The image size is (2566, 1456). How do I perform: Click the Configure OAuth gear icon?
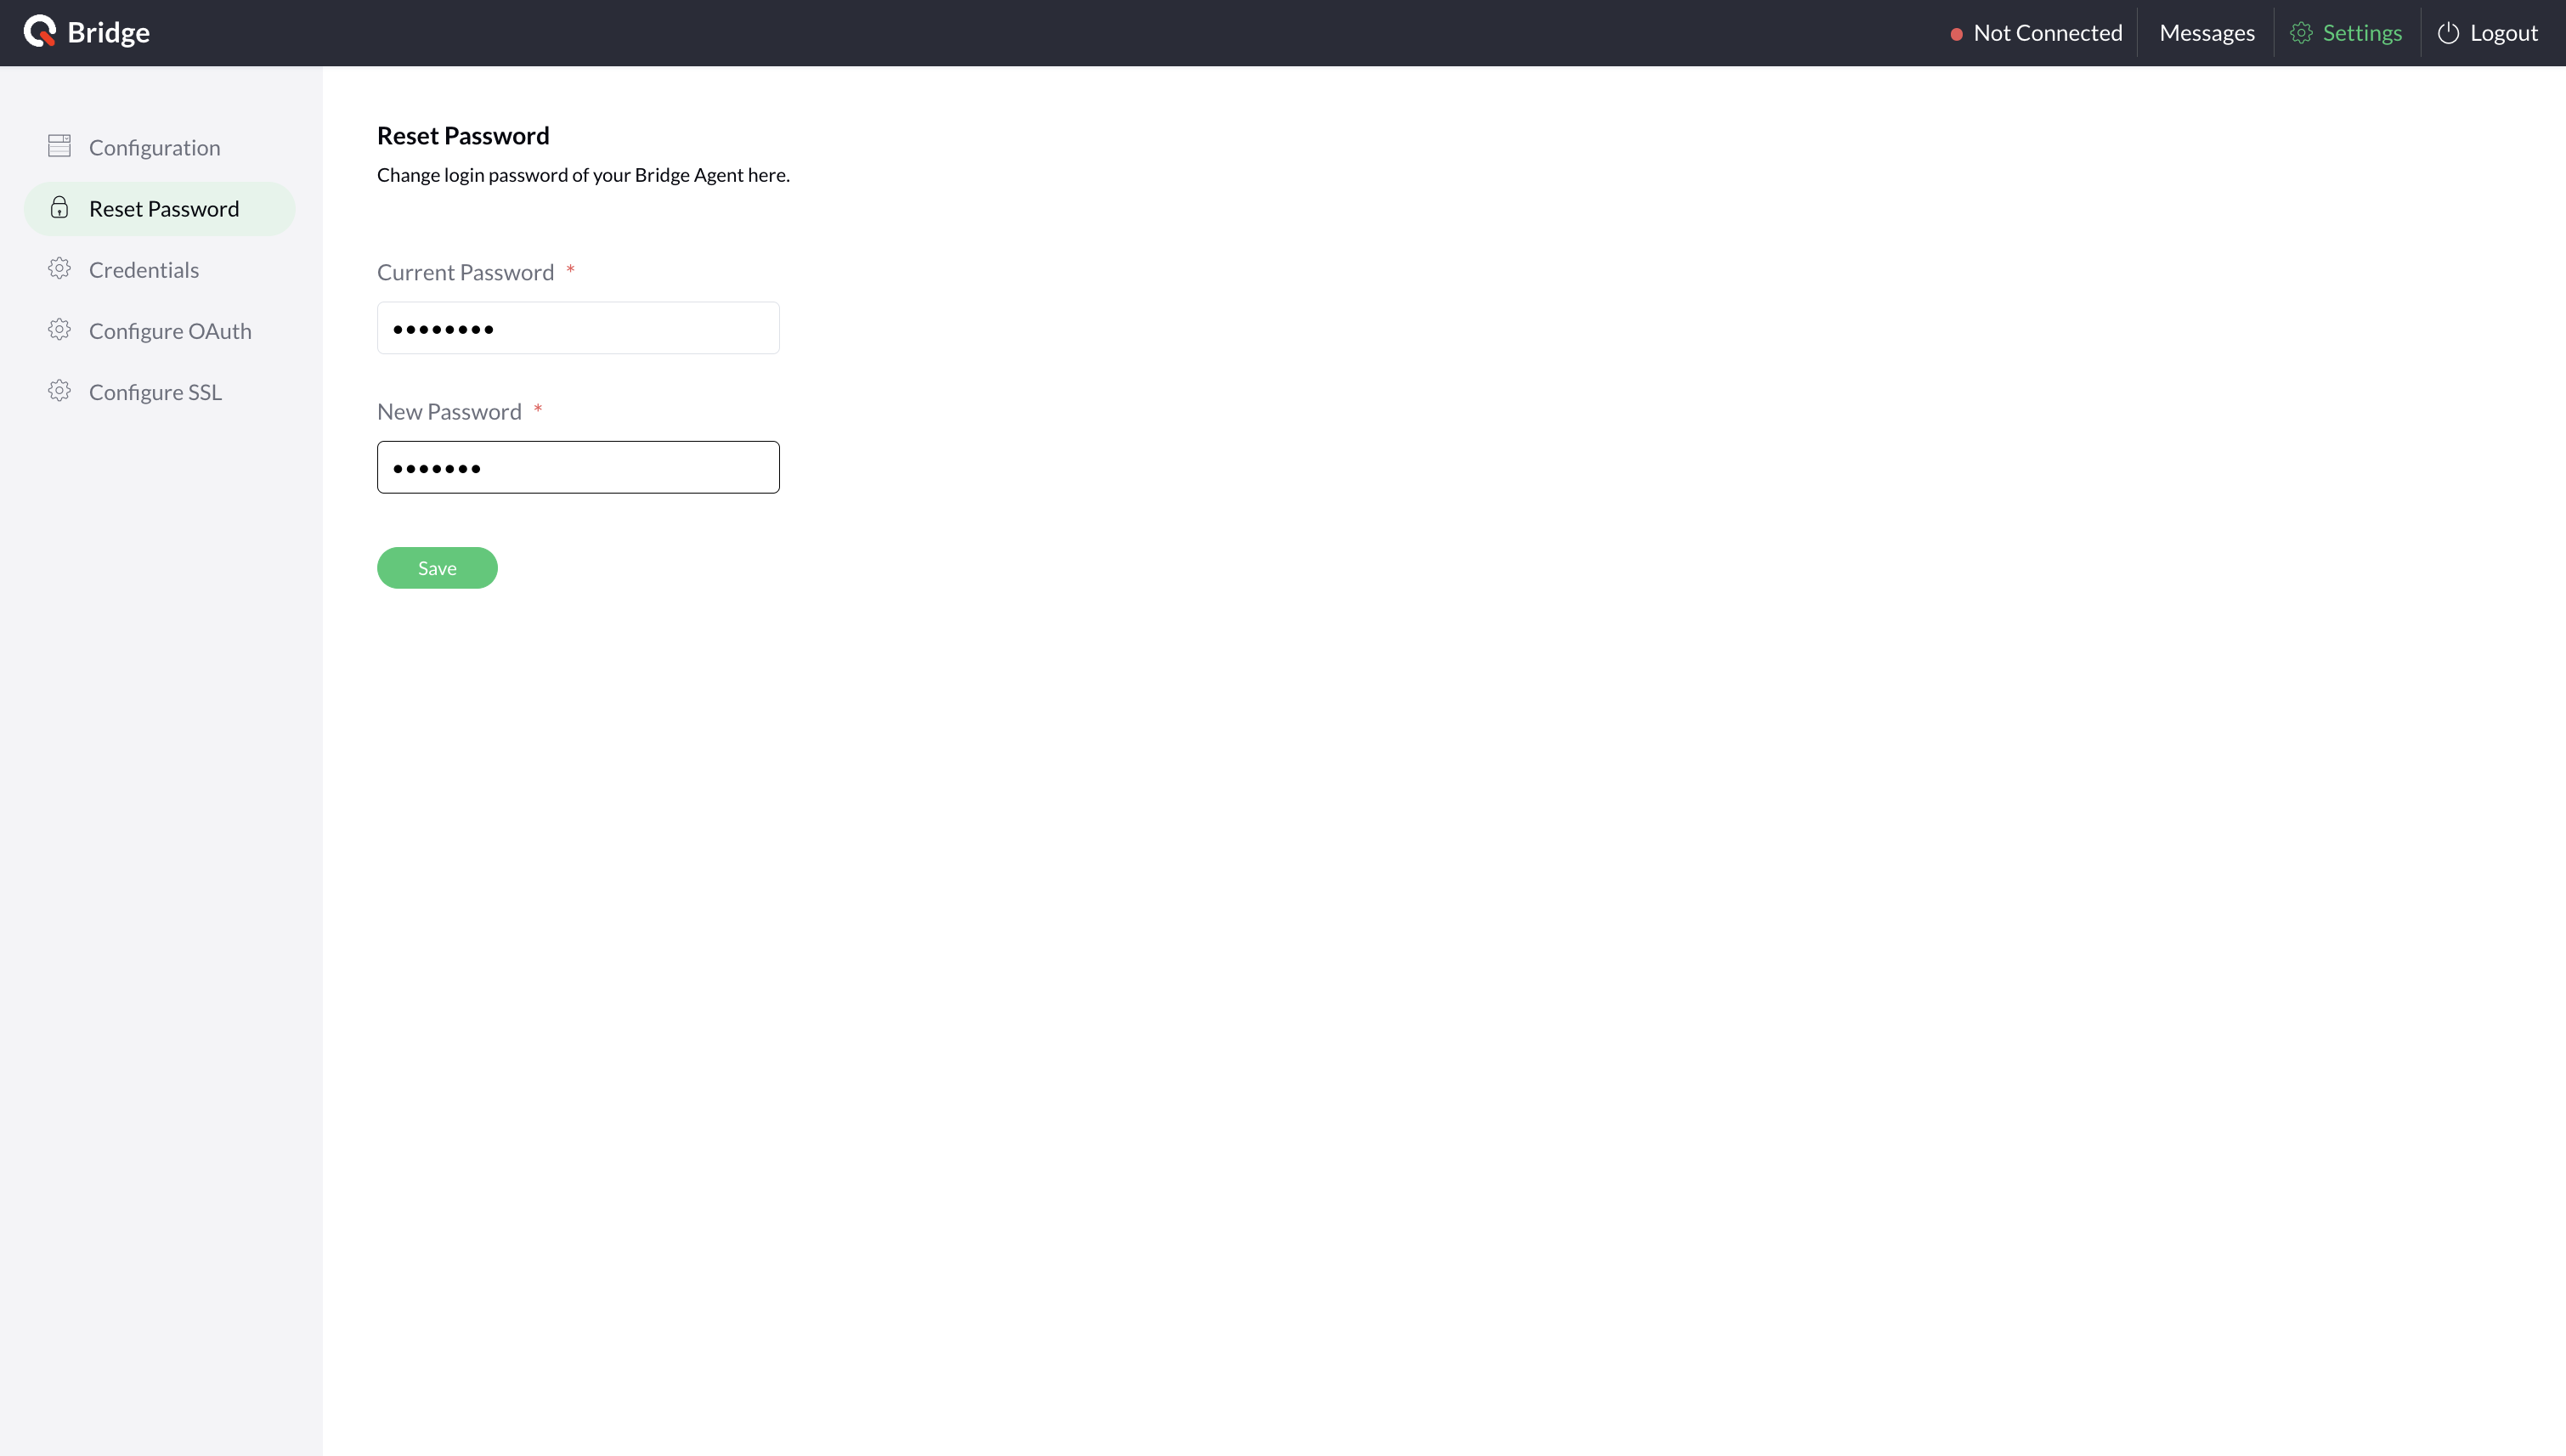(x=59, y=330)
